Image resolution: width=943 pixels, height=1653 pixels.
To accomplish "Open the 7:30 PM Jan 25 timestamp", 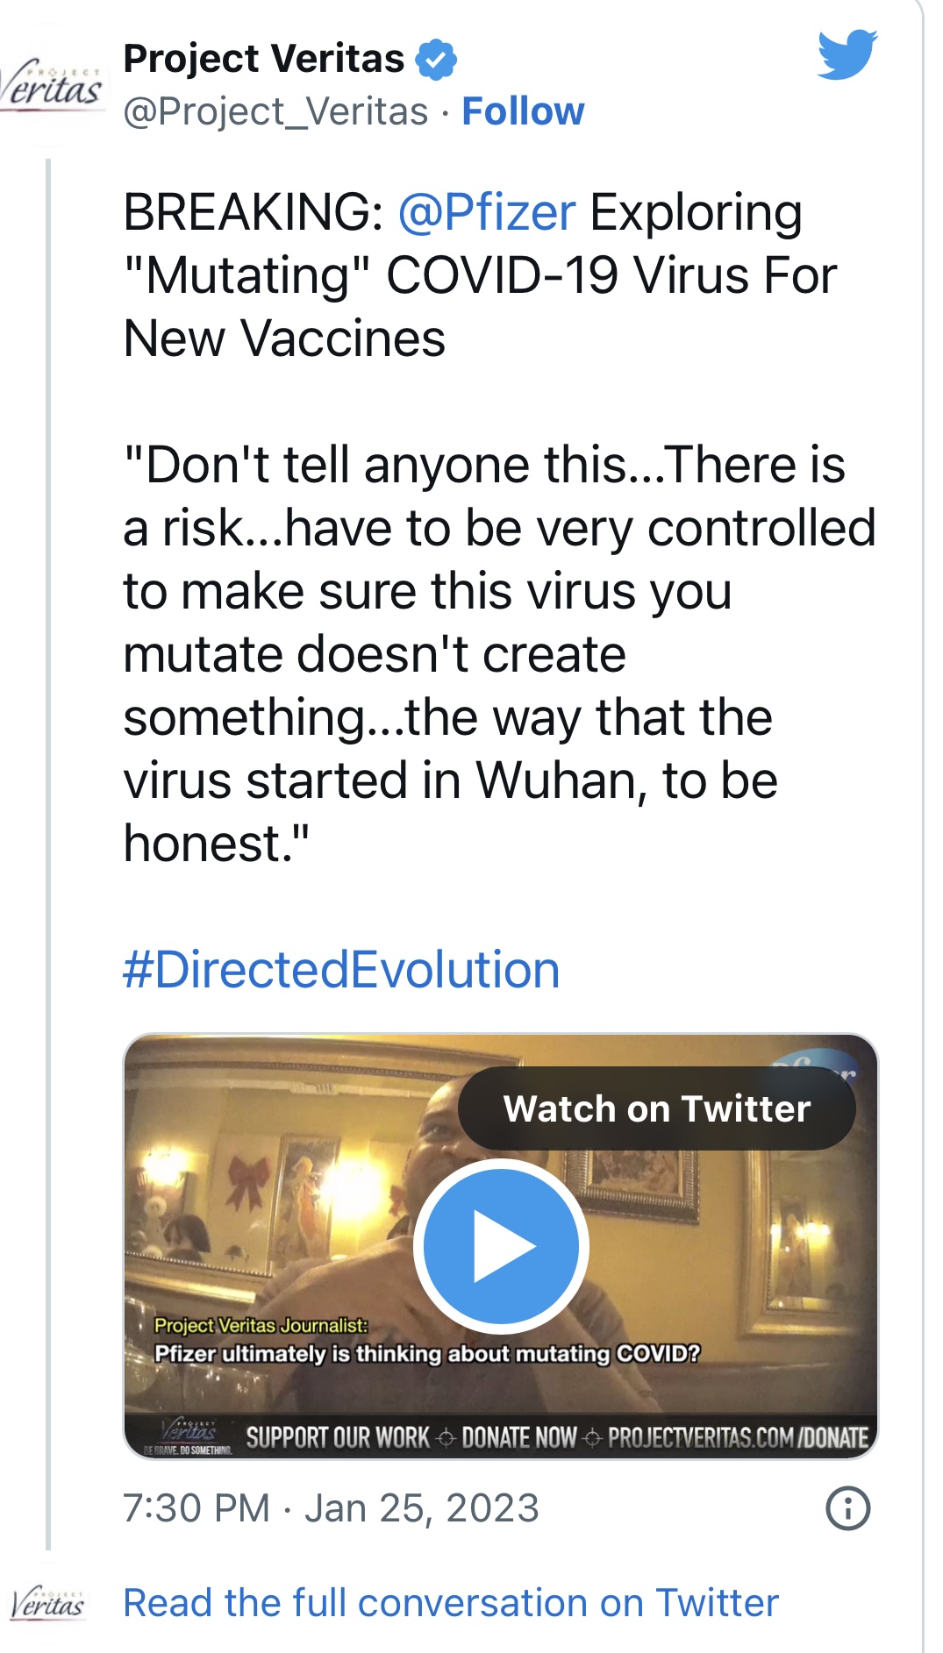I will click(x=331, y=1508).
